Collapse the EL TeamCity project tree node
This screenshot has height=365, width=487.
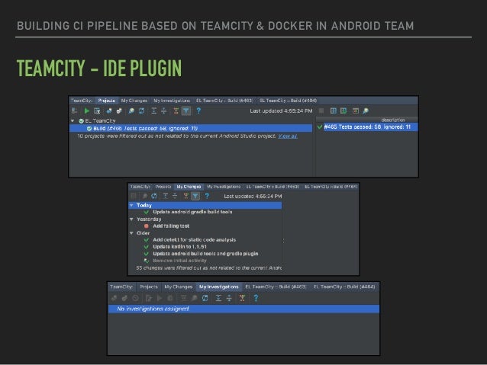point(73,120)
